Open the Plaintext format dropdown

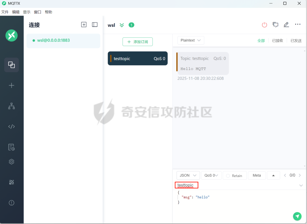[191, 40]
